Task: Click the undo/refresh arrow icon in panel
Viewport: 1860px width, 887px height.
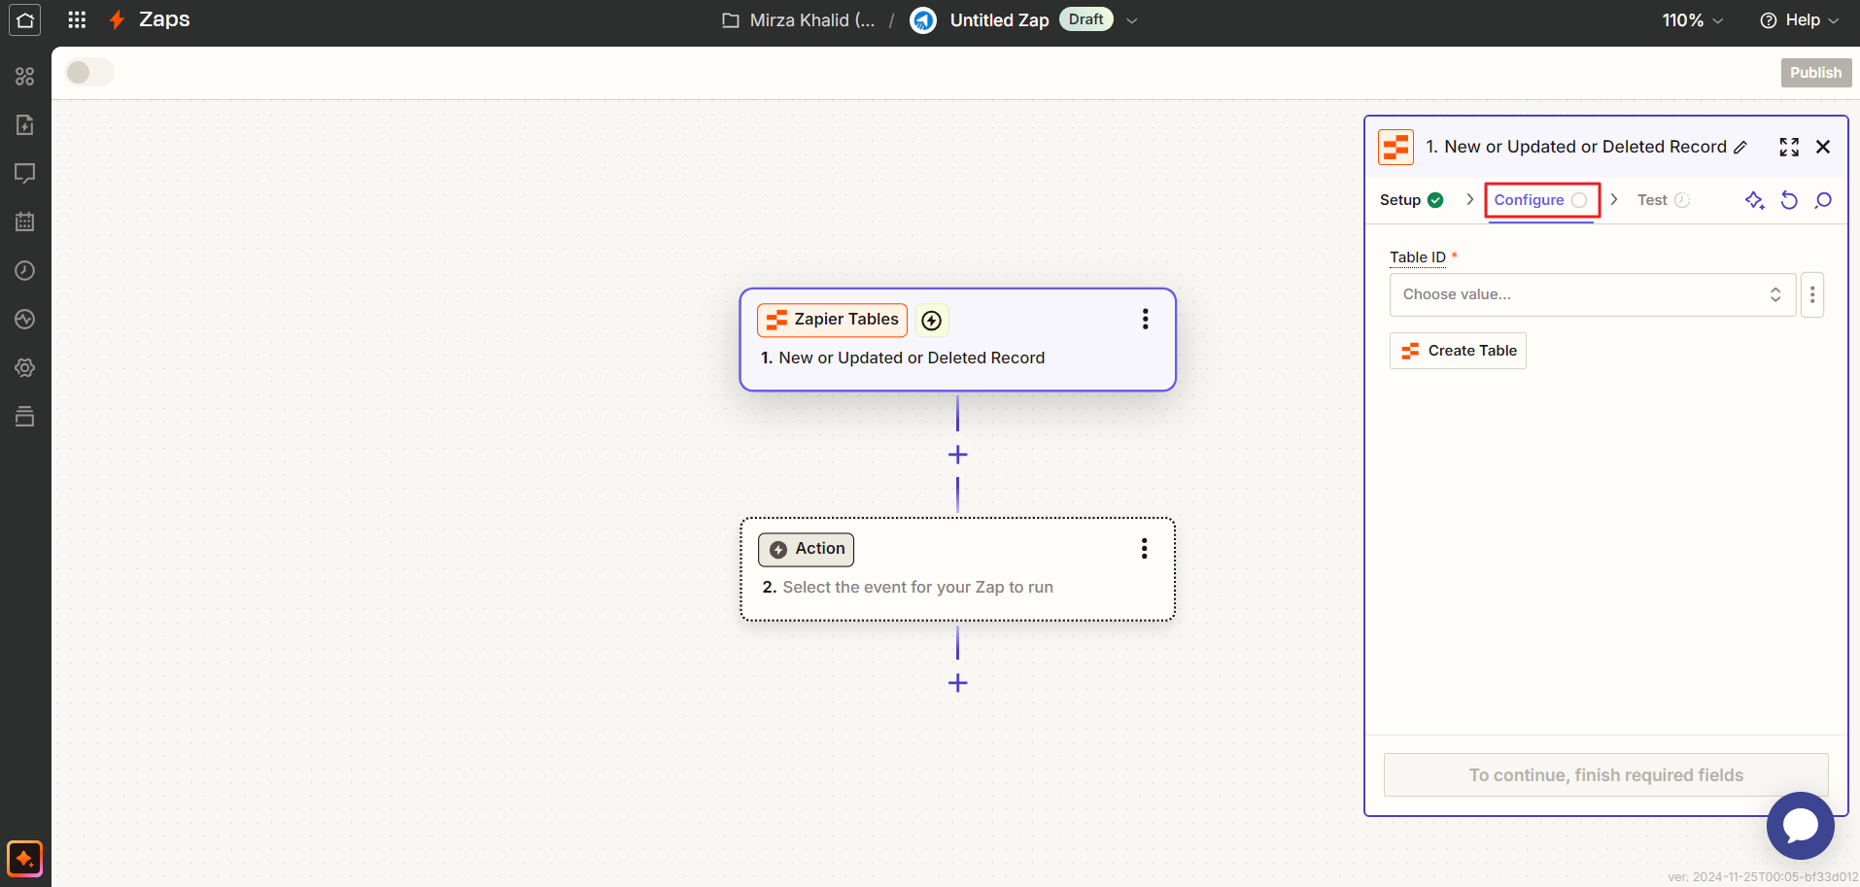Action: tap(1789, 200)
